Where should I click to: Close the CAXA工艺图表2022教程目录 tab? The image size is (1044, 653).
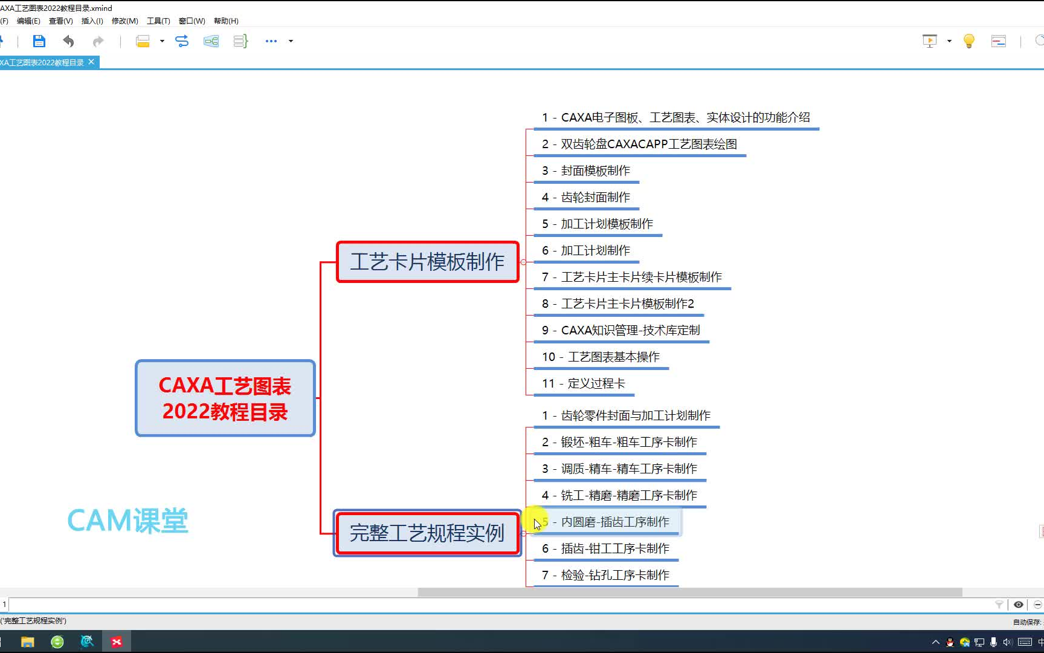tap(91, 62)
